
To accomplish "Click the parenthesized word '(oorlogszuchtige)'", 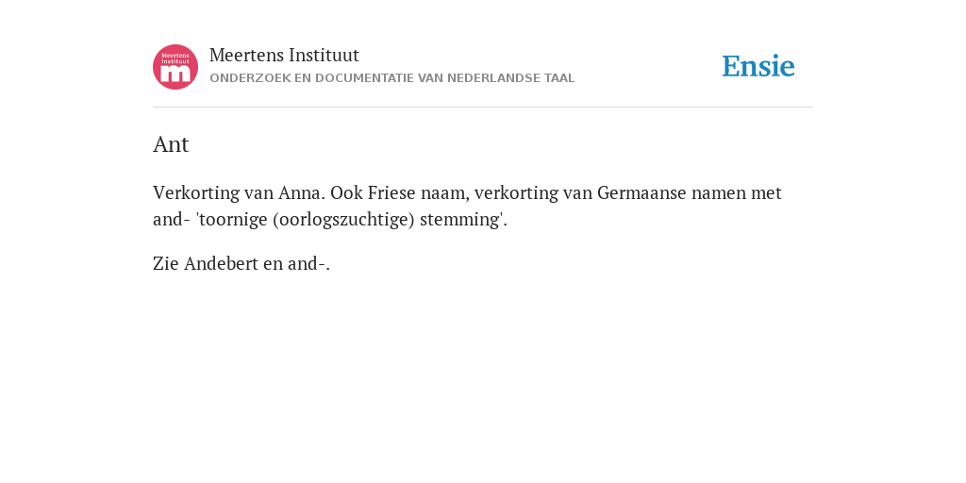I will click(343, 220).
